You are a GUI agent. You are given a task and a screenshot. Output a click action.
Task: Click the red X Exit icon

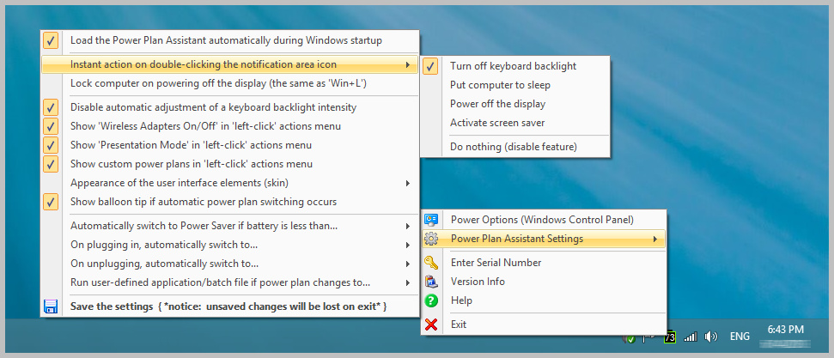coord(431,324)
